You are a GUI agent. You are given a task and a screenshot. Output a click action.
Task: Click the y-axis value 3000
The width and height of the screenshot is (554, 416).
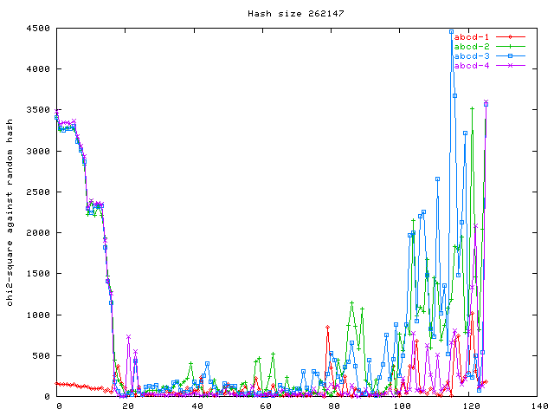pyautogui.click(x=38, y=151)
